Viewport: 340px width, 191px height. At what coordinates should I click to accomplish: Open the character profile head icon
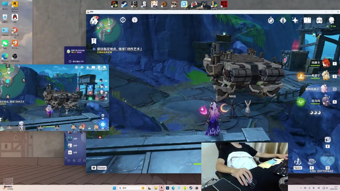coord(331,20)
